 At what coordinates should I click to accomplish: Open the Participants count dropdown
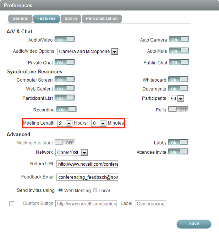click(176, 99)
